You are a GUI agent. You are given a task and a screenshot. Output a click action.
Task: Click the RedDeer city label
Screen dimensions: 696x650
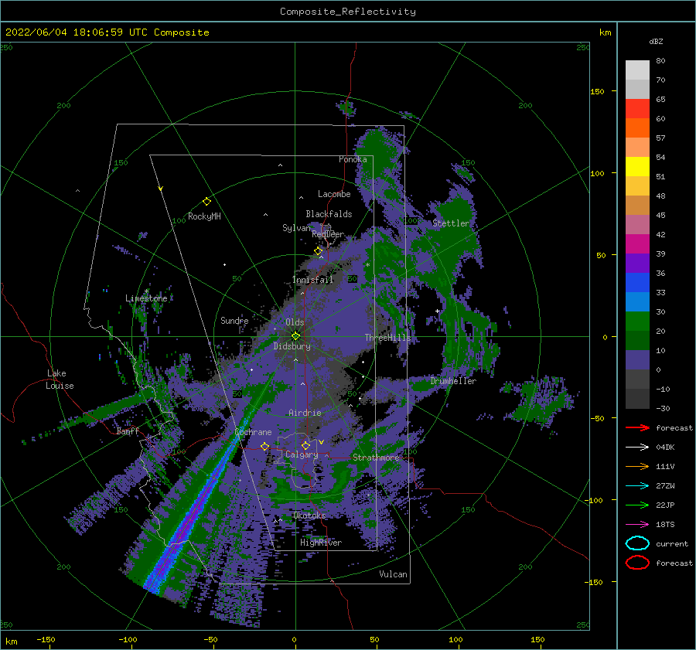tap(328, 234)
